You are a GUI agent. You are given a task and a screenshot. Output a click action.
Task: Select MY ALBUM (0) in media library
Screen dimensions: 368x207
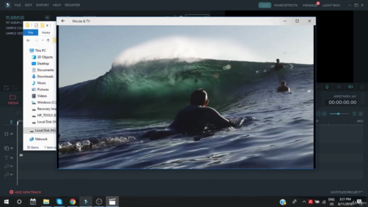tap(15, 17)
